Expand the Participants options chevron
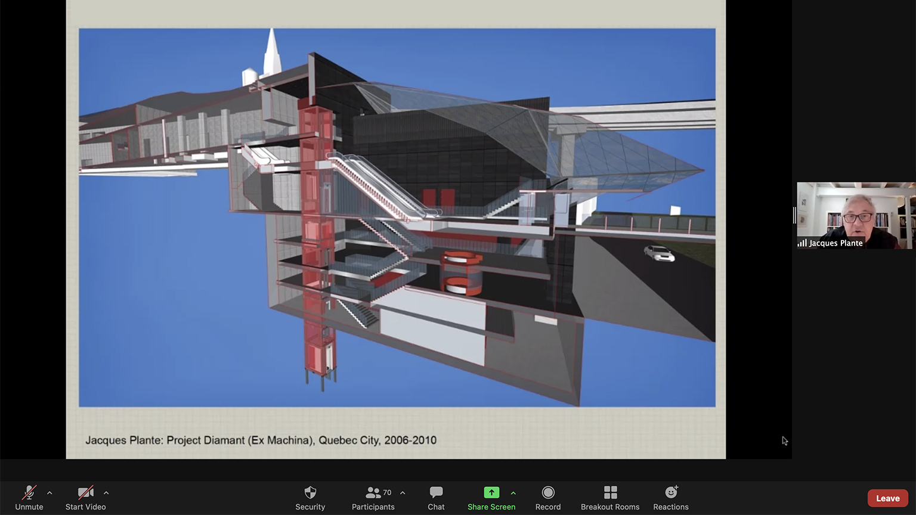The width and height of the screenshot is (916, 515). tap(403, 493)
